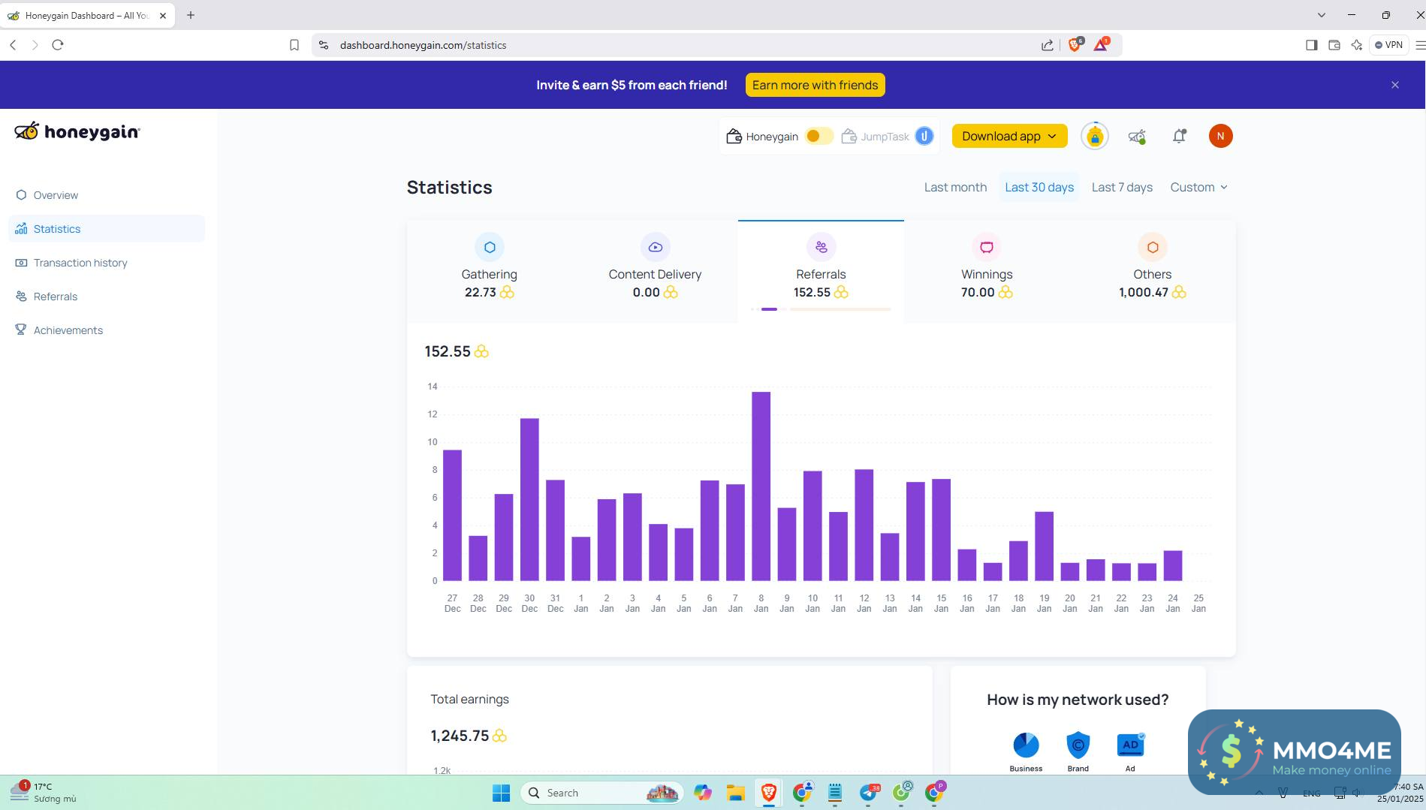Click the 8 Jan bar in chart
Image resolution: width=1426 pixels, height=810 pixels.
pos(761,486)
